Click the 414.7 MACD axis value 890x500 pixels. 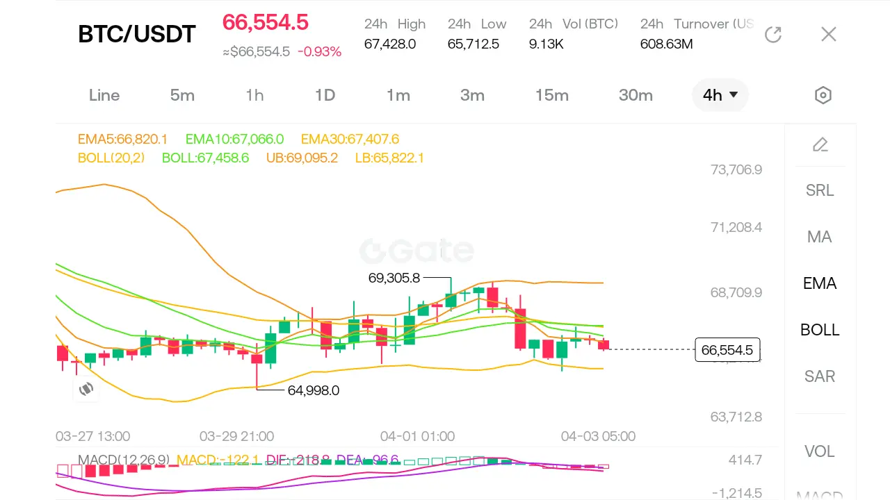tap(745, 460)
